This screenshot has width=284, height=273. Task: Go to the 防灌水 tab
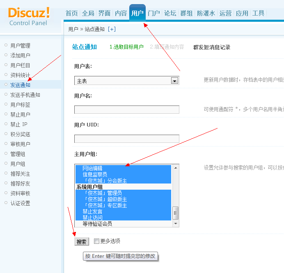pyautogui.click(x=206, y=13)
